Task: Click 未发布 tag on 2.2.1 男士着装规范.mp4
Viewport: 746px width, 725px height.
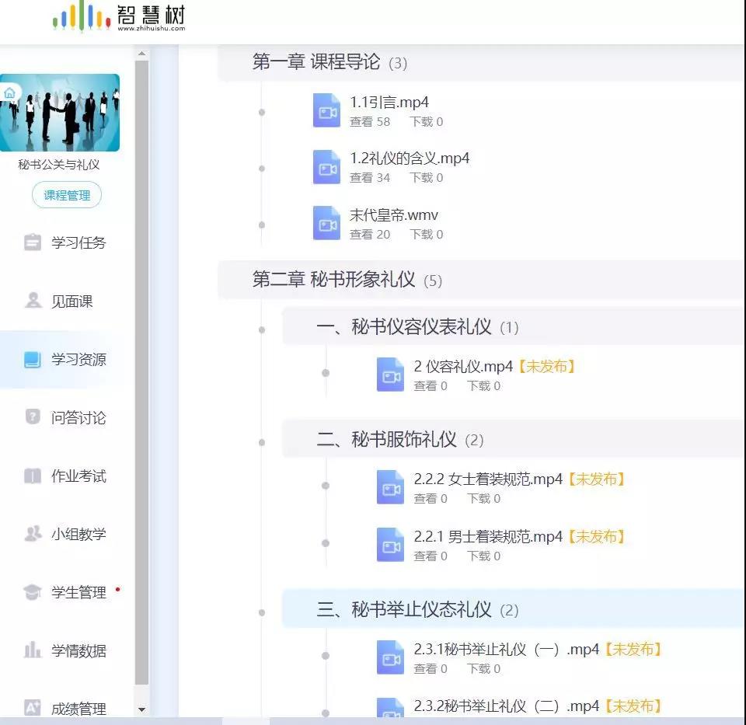Action: (597, 537)
